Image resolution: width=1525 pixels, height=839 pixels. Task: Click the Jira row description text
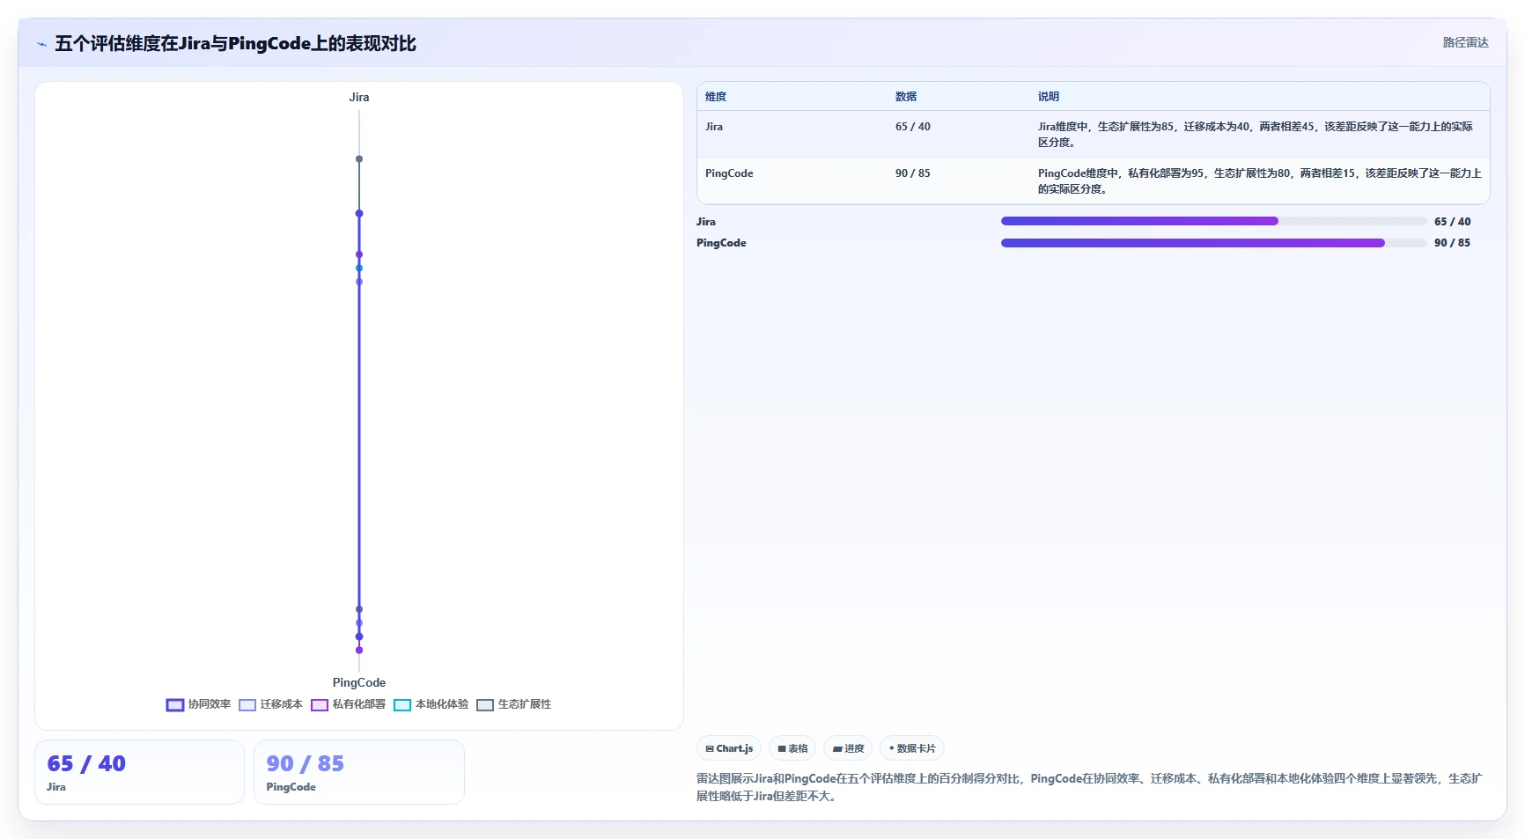point(1256,134)
